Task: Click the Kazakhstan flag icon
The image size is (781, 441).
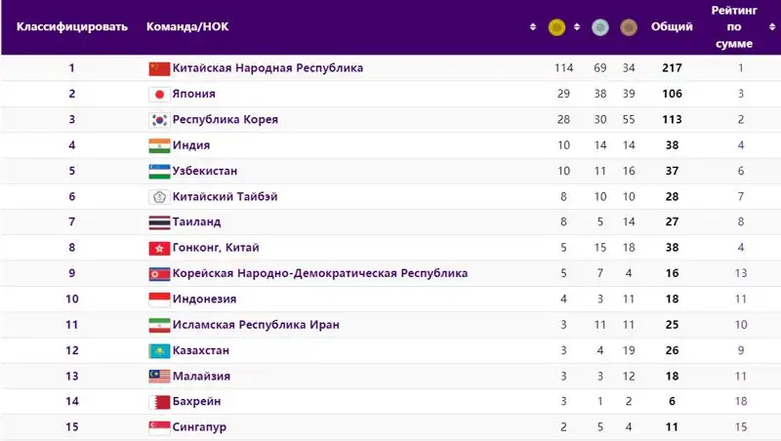Action: pyautogui.click(x=158, y=350)
